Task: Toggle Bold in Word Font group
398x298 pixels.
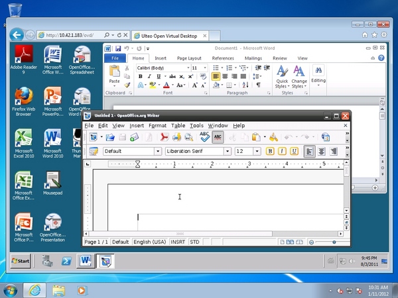Action: (x=140, y=76)
